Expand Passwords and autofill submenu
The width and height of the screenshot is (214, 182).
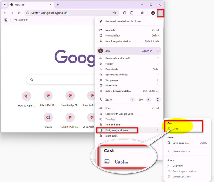(x=129, y=58)
